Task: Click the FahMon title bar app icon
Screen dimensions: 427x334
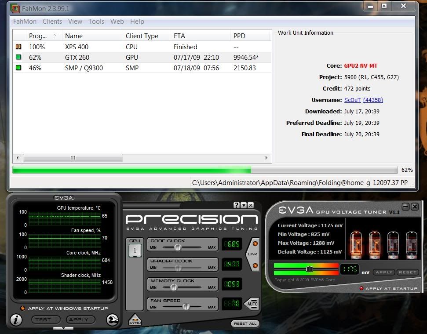Action: pyautogui.click(x=15, y=8)
